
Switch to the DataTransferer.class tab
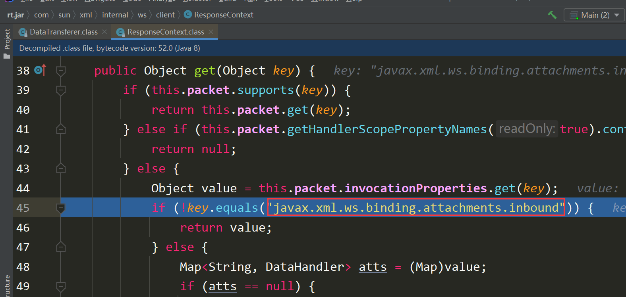tap(64, 32)
